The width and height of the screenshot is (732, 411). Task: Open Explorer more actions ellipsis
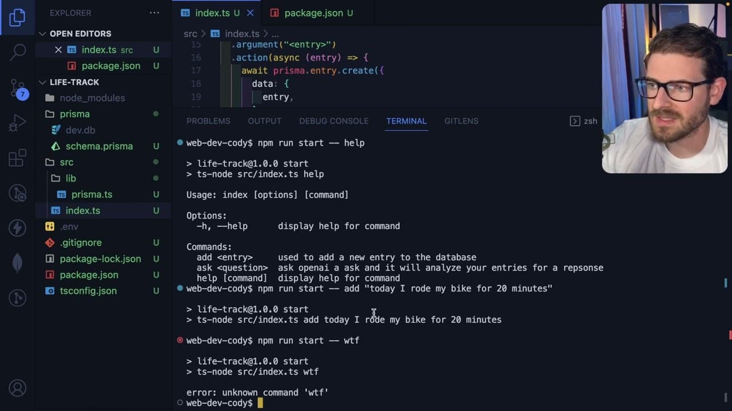(154, 13)
